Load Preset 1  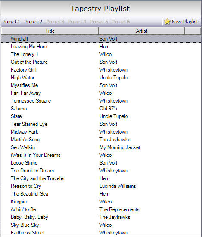tap(11, 22)
